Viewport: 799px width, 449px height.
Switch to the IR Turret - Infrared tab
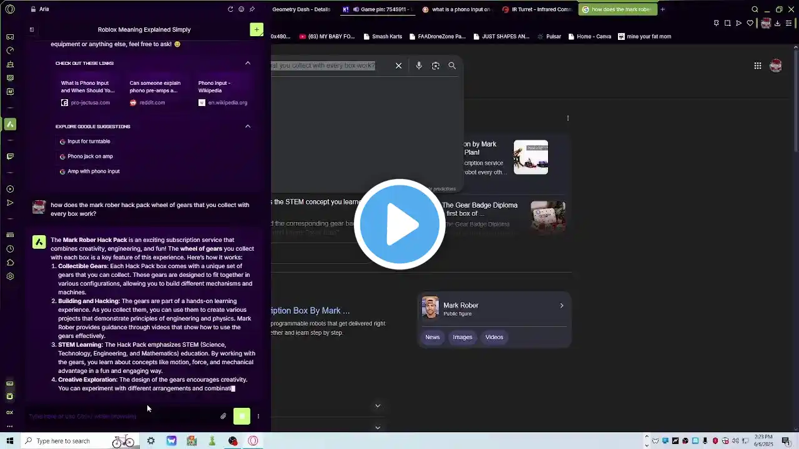[537, 9]
